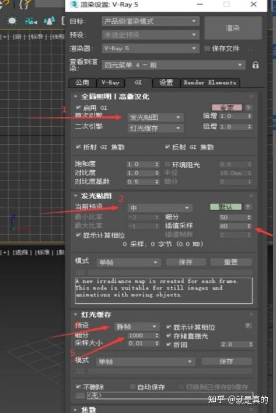Click the 对比度 value field
The image size is (276, 413).
140,173
